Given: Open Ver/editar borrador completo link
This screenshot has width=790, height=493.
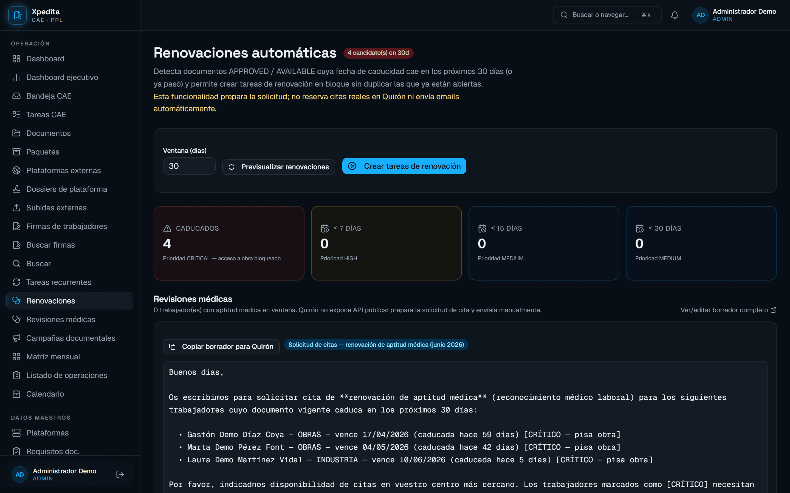Looking at the screenshot, I should point(728,310).
